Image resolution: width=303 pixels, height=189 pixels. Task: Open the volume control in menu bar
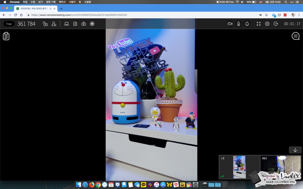[x=242, y=2]
